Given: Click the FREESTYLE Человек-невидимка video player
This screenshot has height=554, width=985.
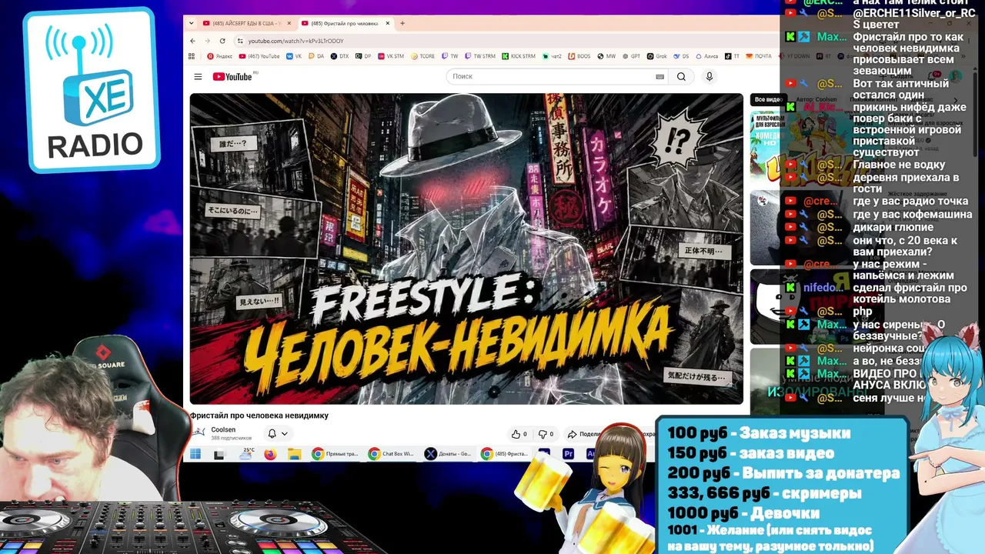Looking at the screenshot, I should pyautogui.click(x=466, y=249).
